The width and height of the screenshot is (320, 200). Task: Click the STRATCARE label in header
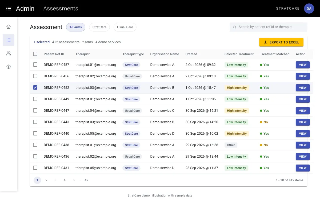288,9
